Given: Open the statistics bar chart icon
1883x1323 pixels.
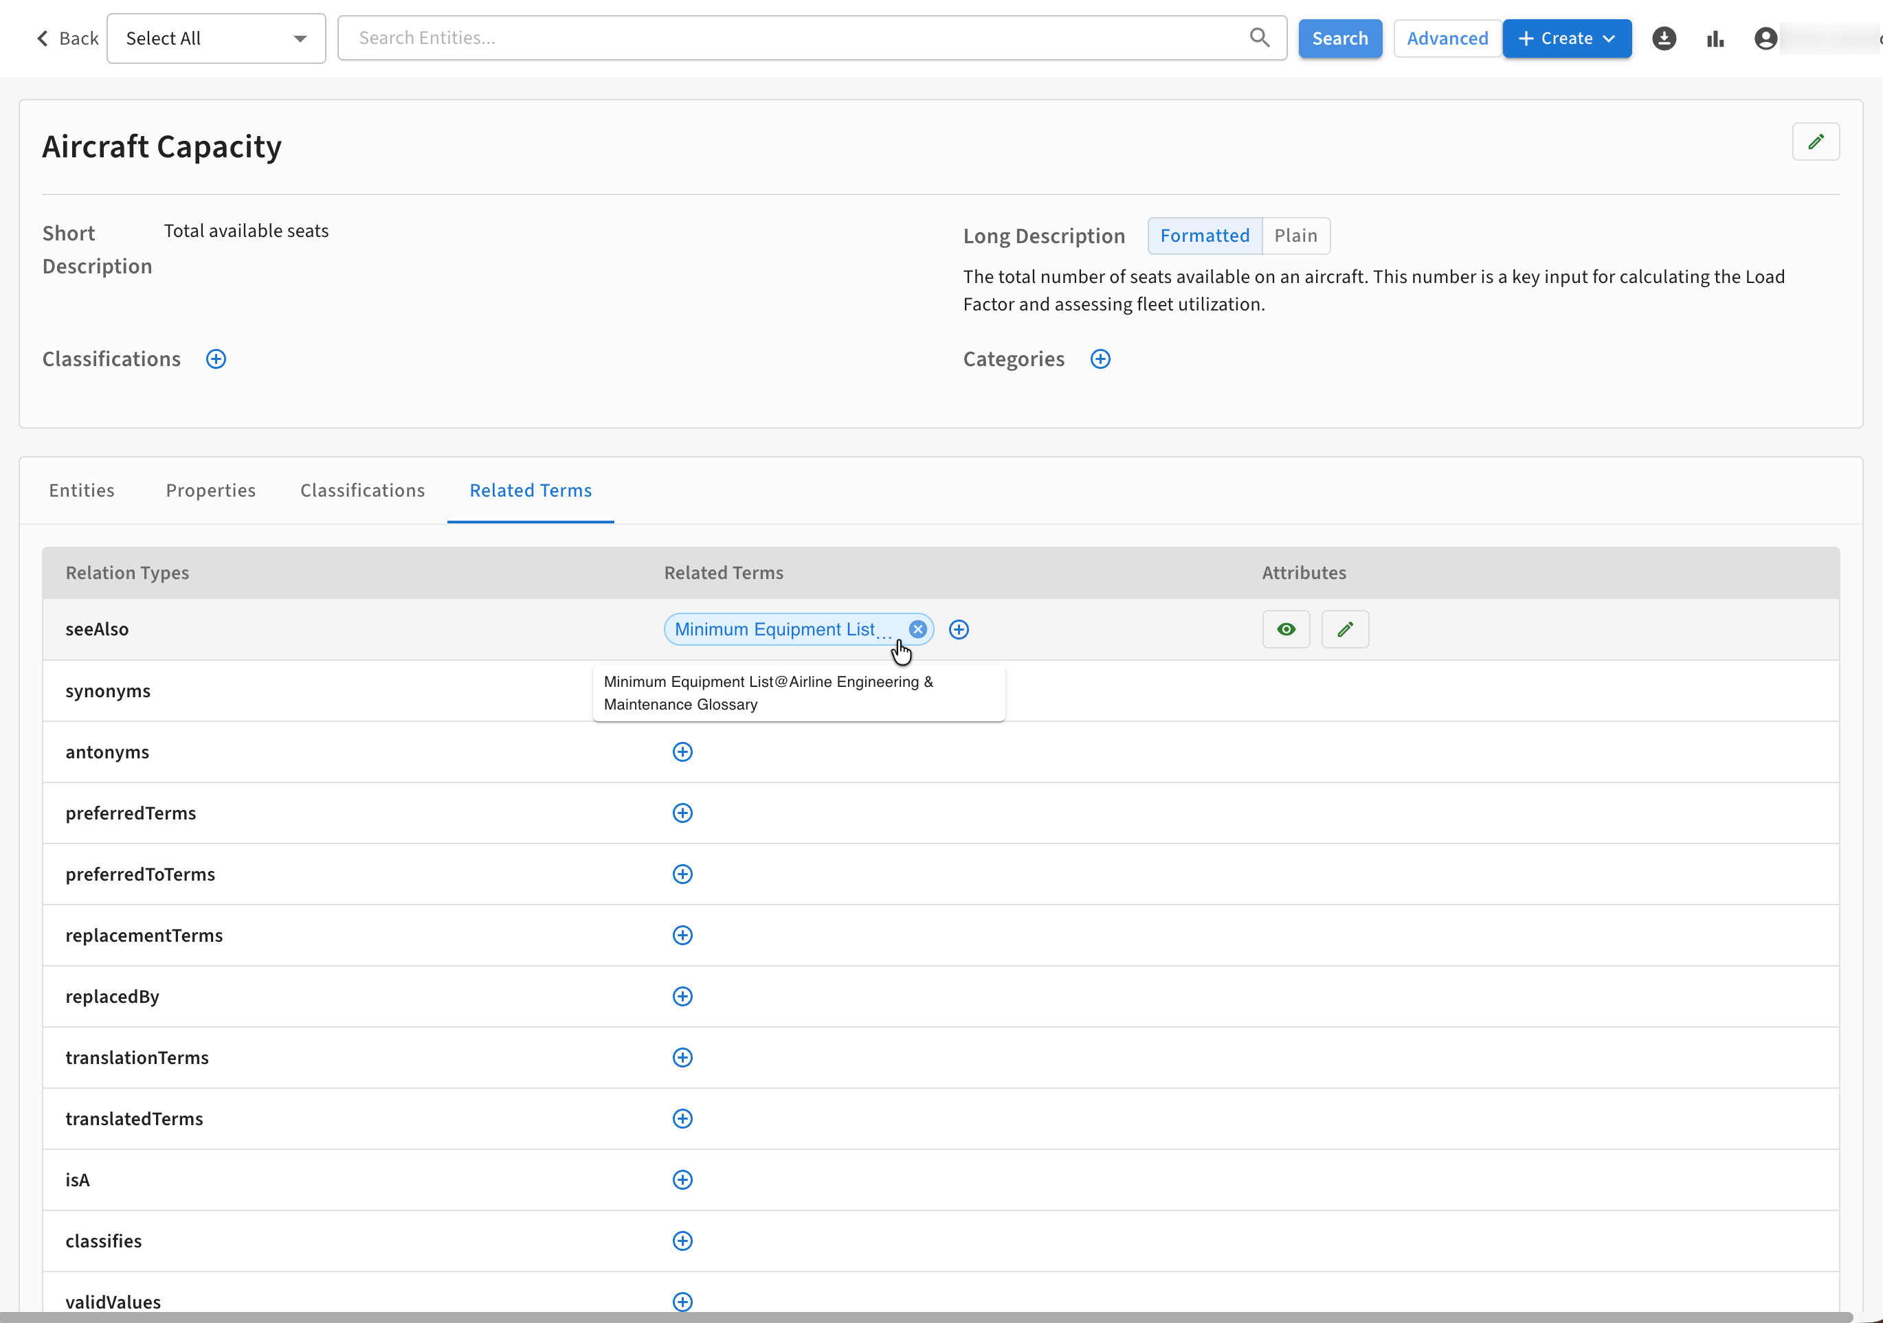Looking at the screenshot, I should 1715,38.
